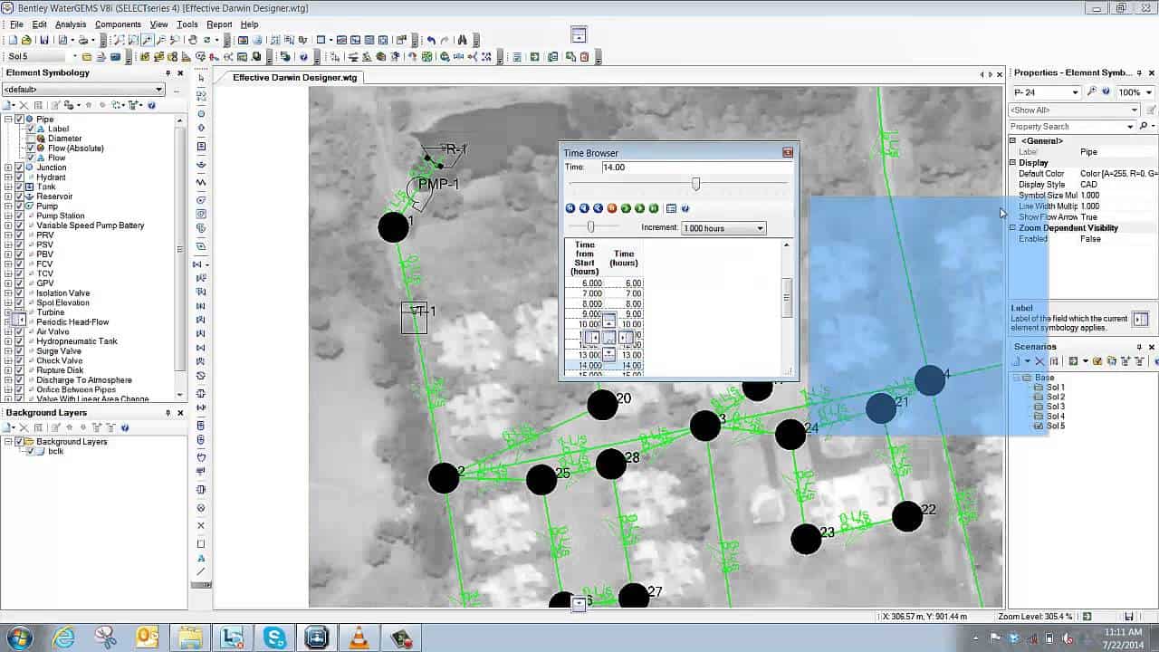Screen dimensions: 1159x652
Task: Toggle the Hydrant checkbox
Action: 19,177
